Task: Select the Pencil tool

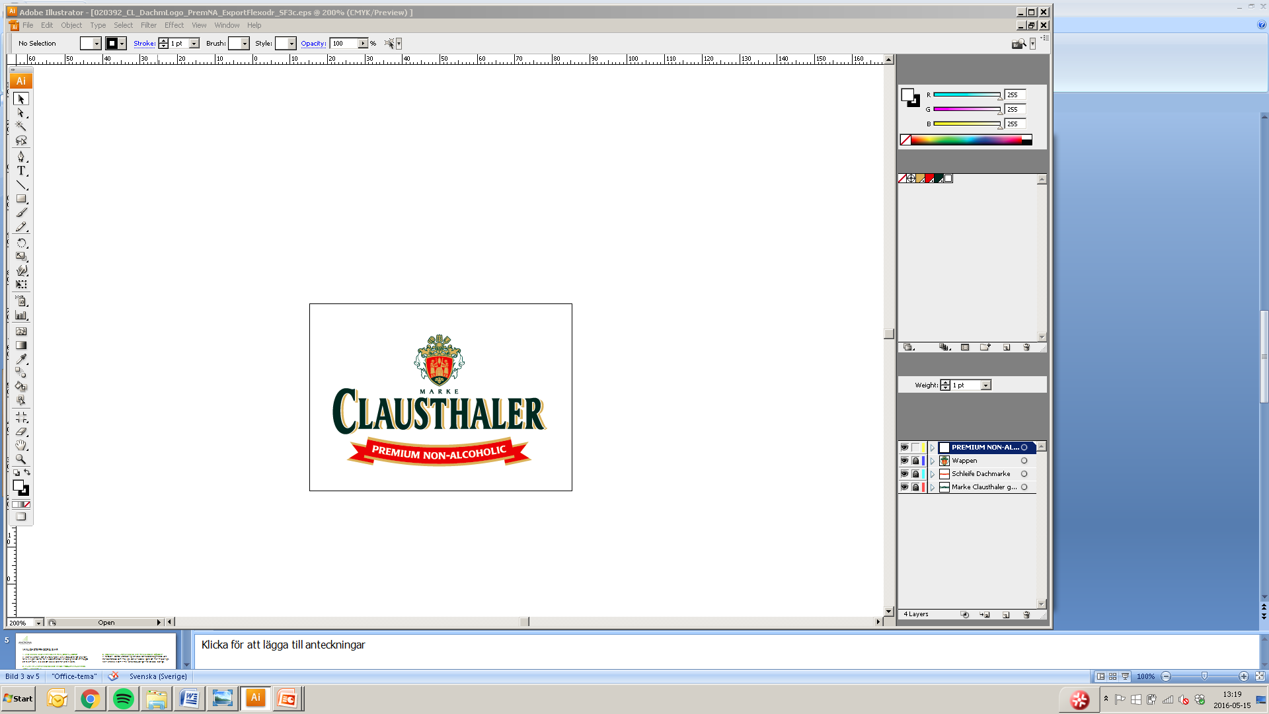Action: coord(21,227)
